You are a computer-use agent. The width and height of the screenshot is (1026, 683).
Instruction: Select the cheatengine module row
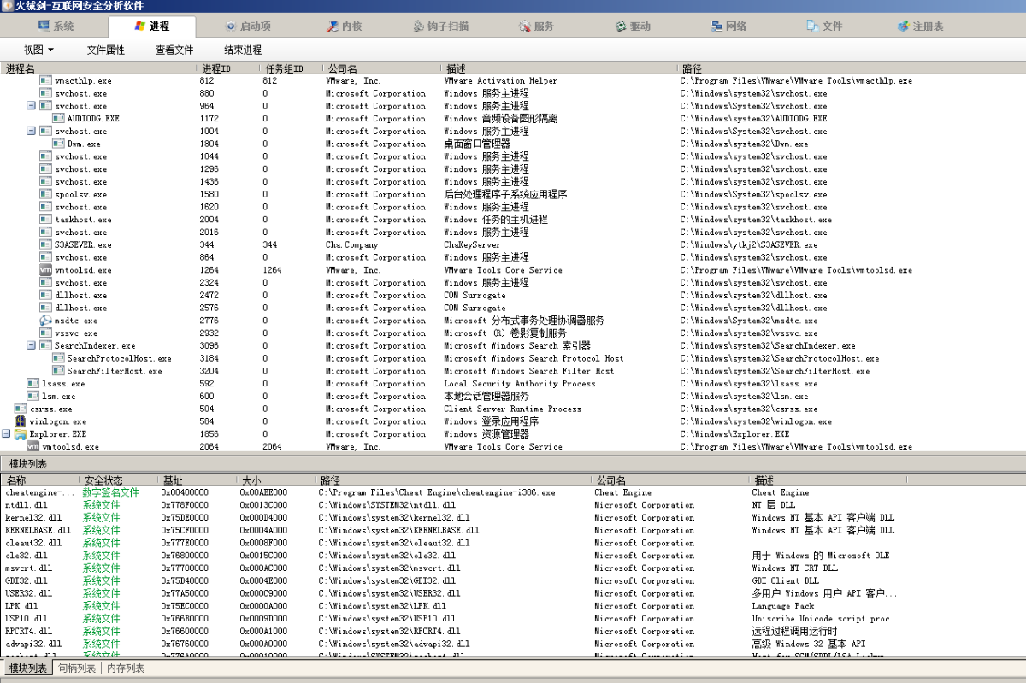click(x=513, y=492)
